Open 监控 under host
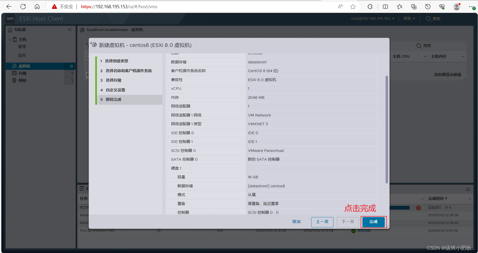Screen dimensions: 478x253 22,55
